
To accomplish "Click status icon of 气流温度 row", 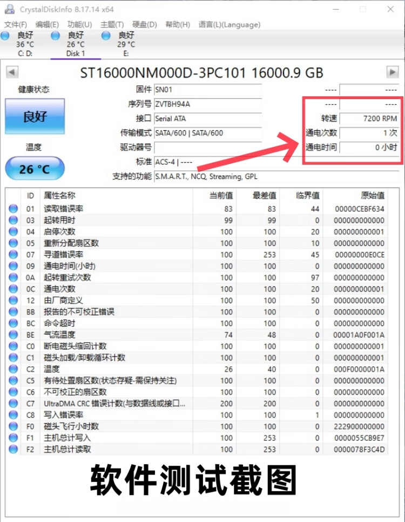I will pos(13,334).
